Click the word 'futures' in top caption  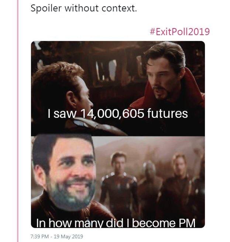168,113
